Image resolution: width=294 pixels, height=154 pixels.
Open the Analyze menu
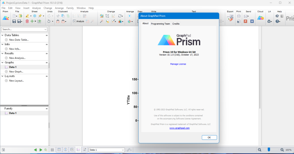(x=36, y=8)
